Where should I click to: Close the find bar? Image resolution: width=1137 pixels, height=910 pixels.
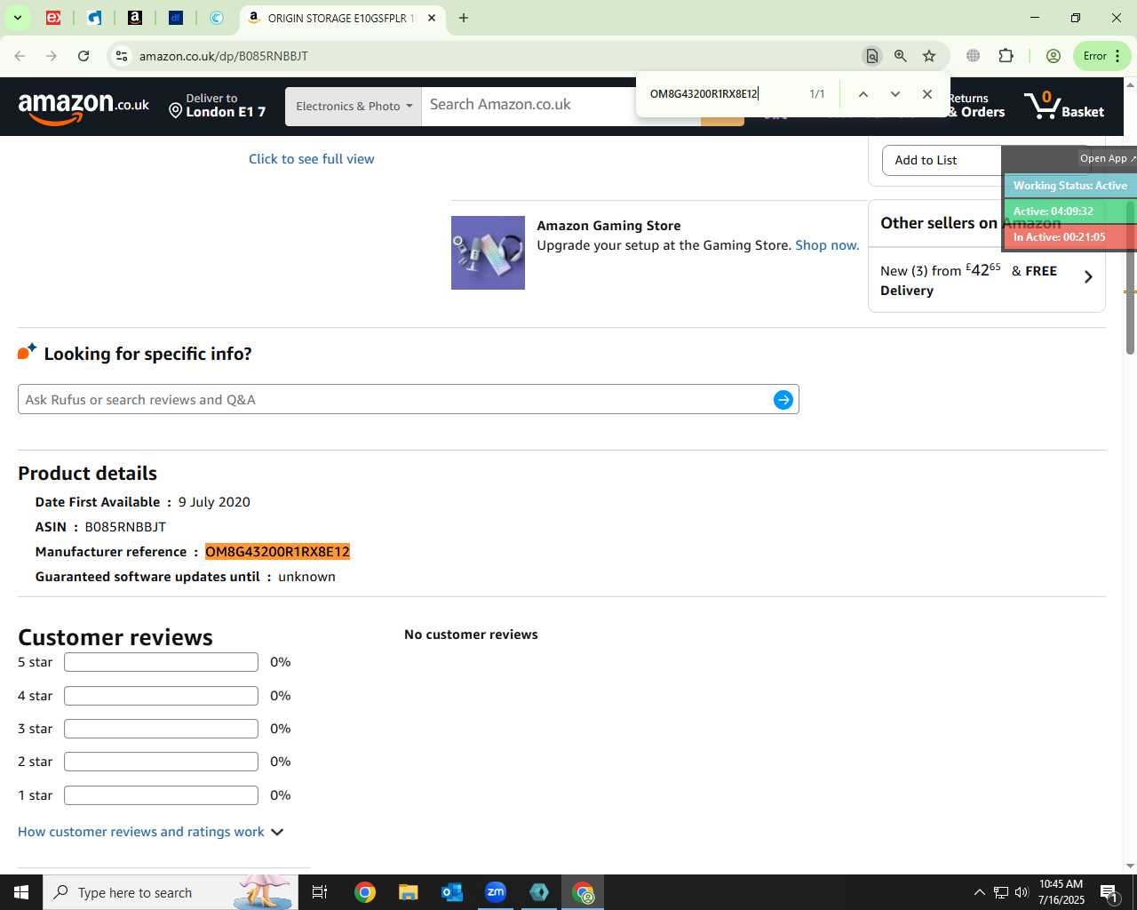click(x=927, y=94)
